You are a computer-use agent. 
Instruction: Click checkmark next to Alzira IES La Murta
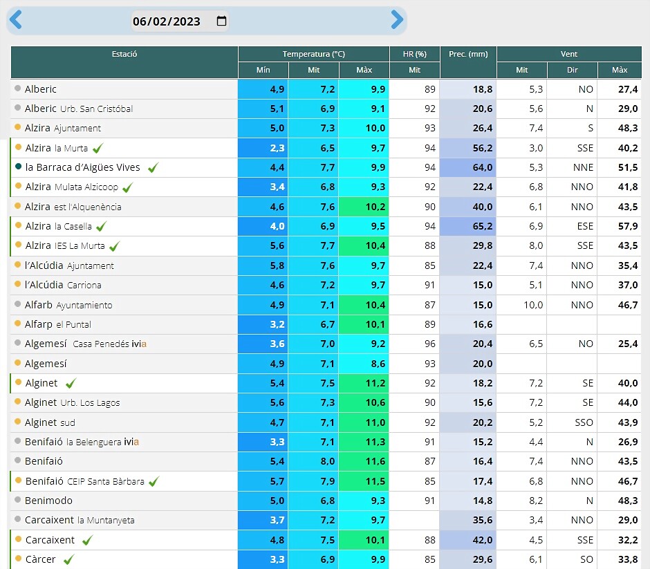[x=114, y=245]
